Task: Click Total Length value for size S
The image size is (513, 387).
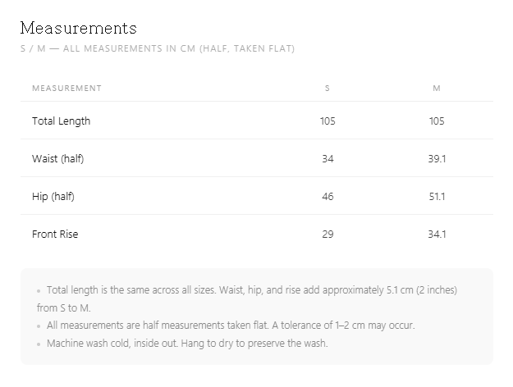Action: (x=327, y=121)
